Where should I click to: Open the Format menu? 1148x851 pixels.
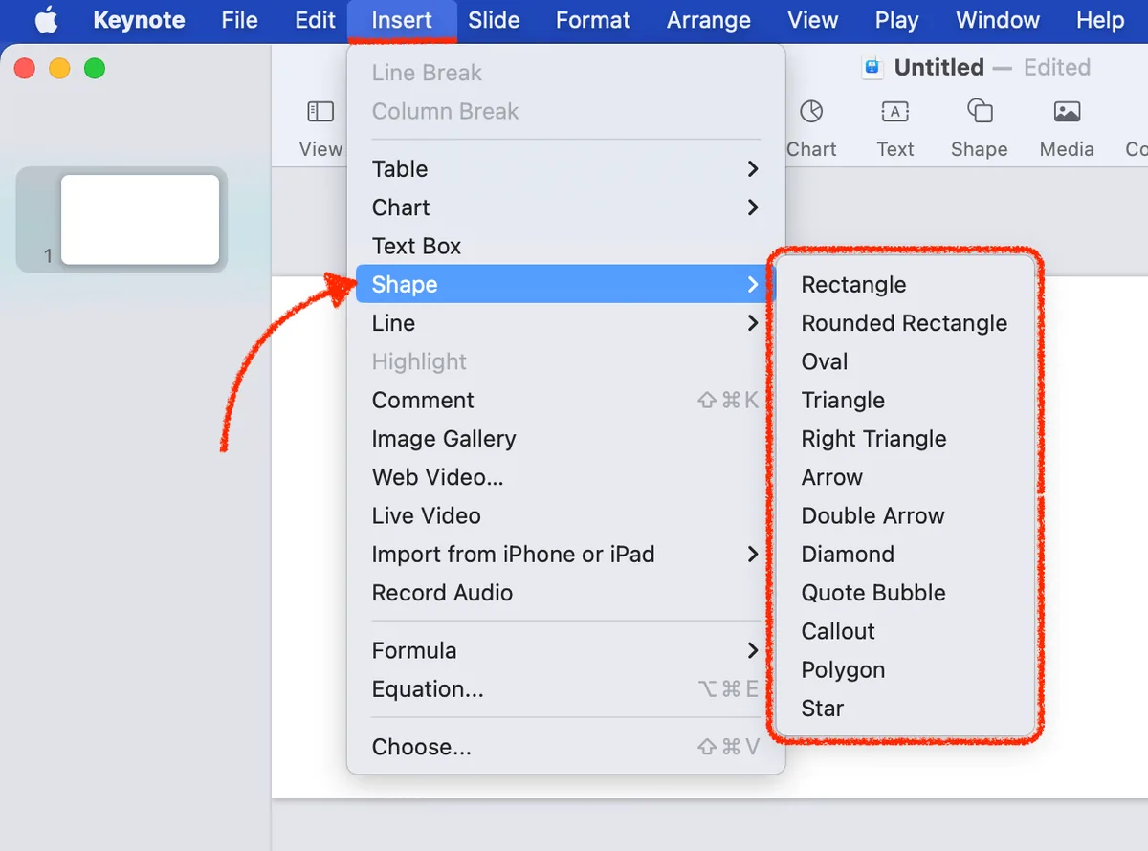(593, 20)
